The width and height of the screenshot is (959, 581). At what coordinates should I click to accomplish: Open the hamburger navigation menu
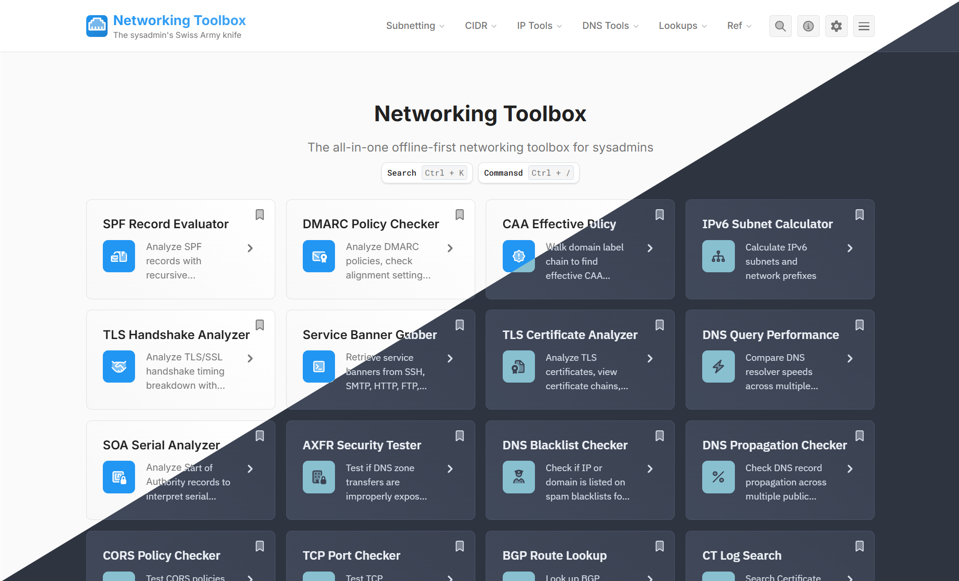(864, 26)
